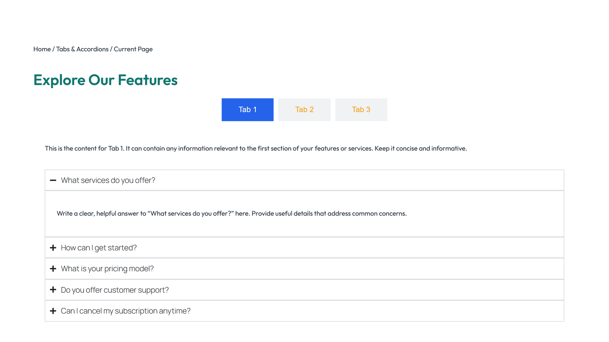Open the 'Do you offer customer support?' question
The height and width of the screenshot is (342, 609).
pyautogui.click(x=115, y=290)
